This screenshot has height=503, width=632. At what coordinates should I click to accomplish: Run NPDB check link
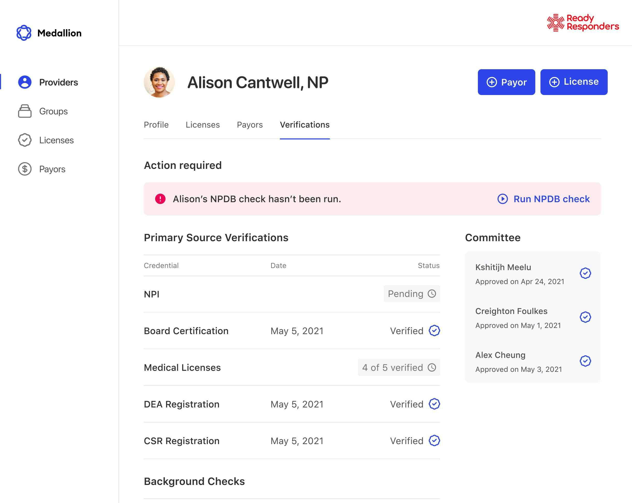coord(544,199)
